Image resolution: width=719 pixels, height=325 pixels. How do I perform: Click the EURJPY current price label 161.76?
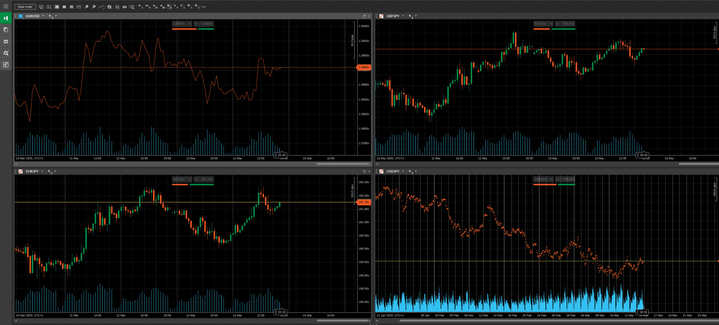(x=364, y=202)
